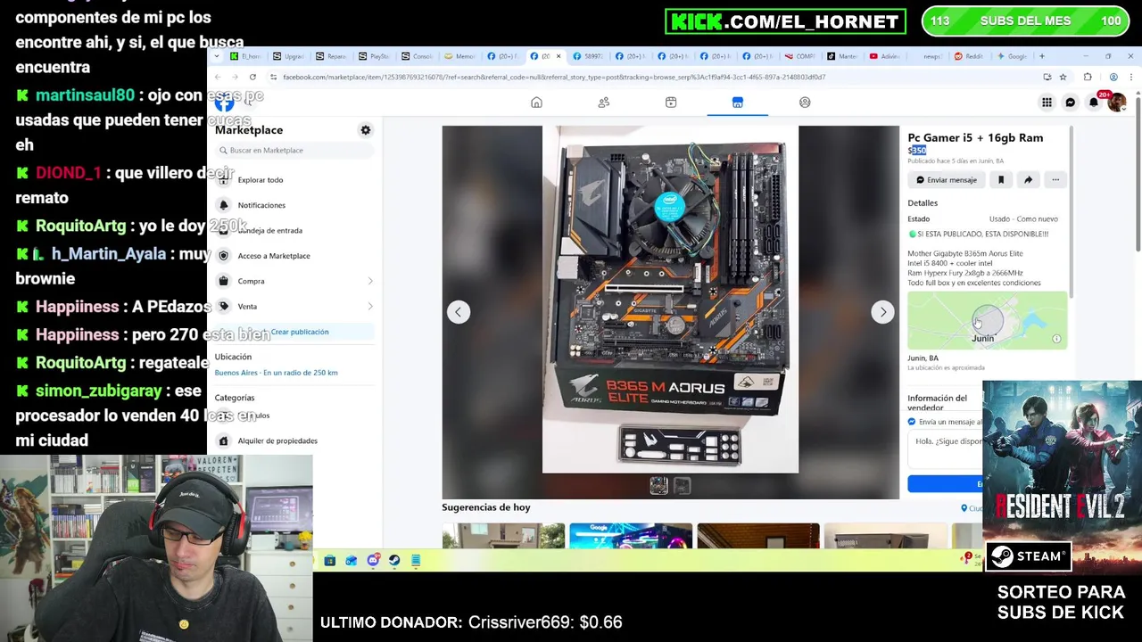Open Facebook home from the top navigation
This screenshot has width=1142, height=642.
[x=536, y=103]
